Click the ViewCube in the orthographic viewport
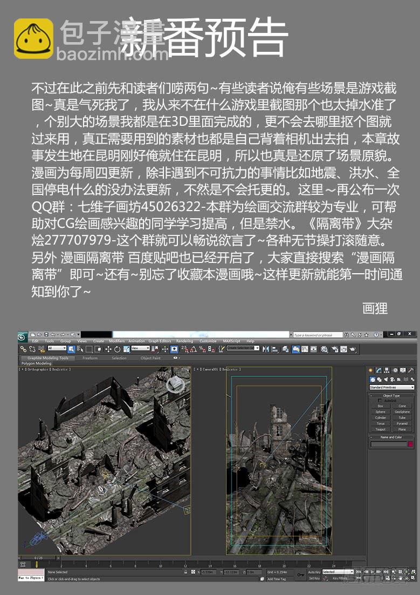 [x=174, y=384]
